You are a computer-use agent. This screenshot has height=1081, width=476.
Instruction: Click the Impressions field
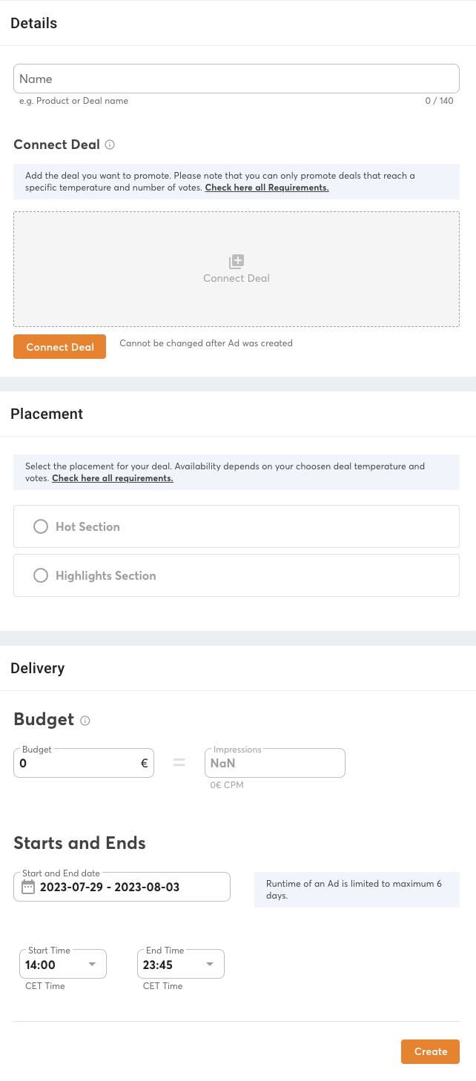click(274, 762)
